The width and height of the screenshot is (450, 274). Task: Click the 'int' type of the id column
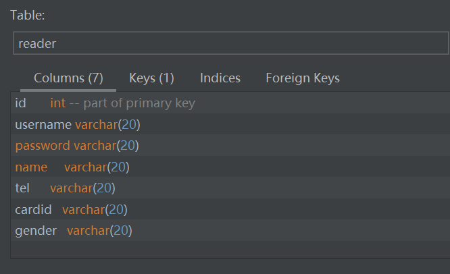57,103
